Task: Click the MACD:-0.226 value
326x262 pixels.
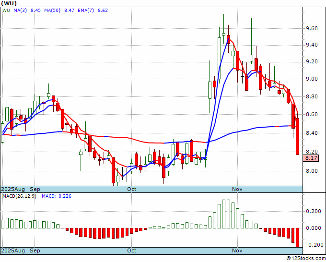Action: (x=57, y=196)
